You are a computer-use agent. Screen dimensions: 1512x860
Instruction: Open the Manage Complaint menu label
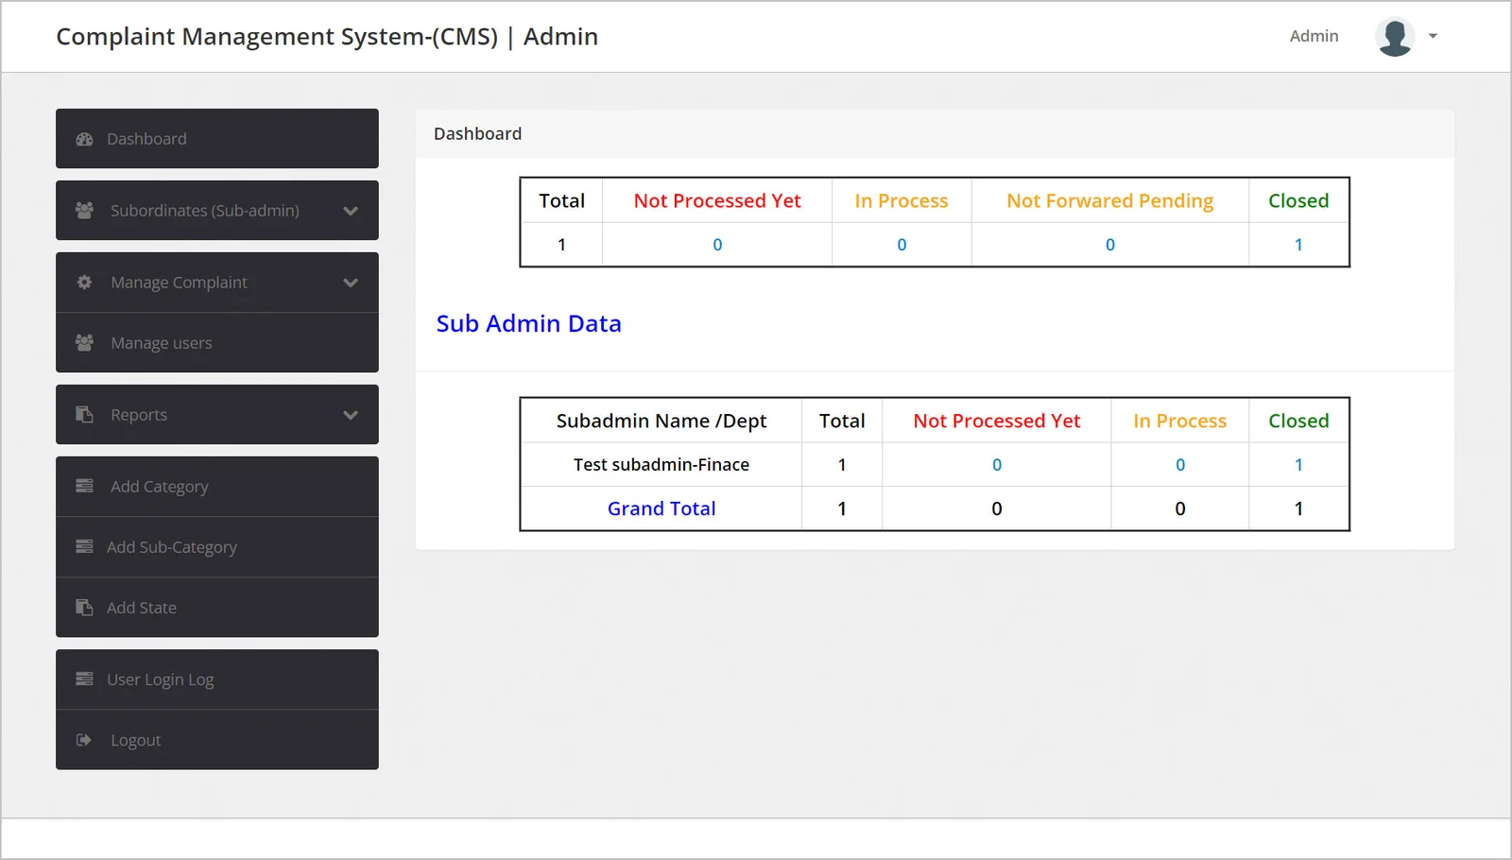[x=179, y=283]
